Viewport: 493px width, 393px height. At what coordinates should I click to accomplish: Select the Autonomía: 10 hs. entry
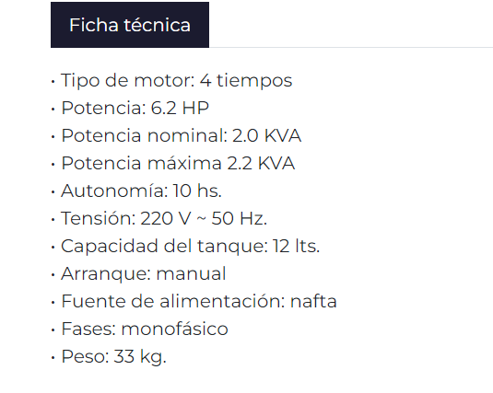[x=141, y=191]
